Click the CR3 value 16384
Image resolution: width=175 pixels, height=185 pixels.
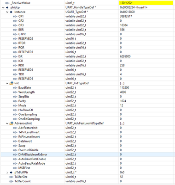(x=124, y=25)
